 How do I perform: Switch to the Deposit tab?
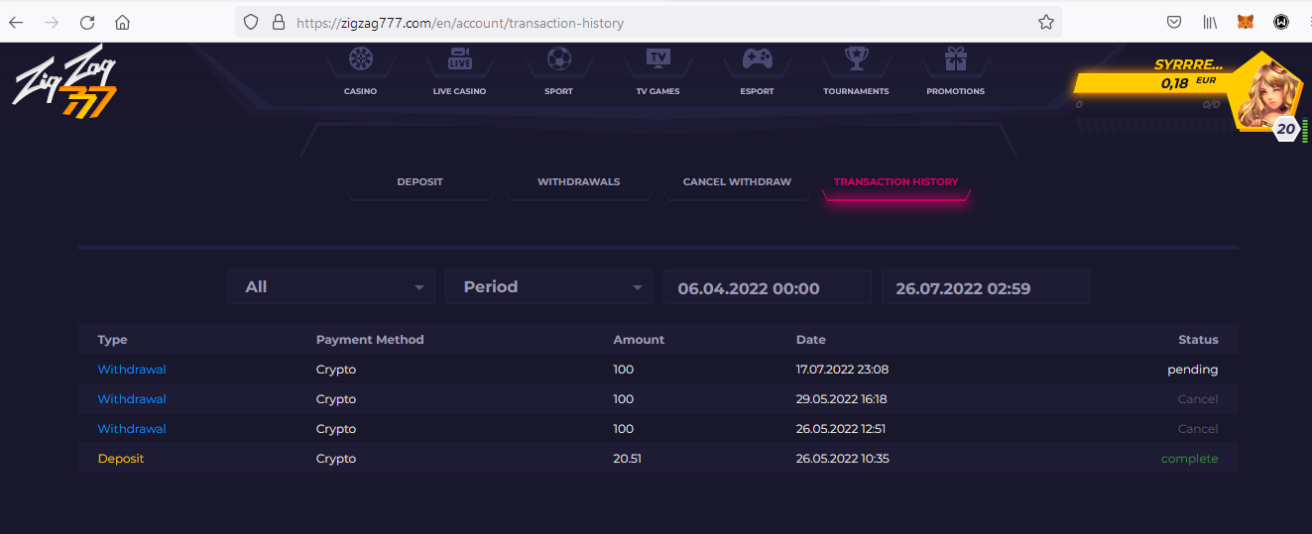[419, 182]
